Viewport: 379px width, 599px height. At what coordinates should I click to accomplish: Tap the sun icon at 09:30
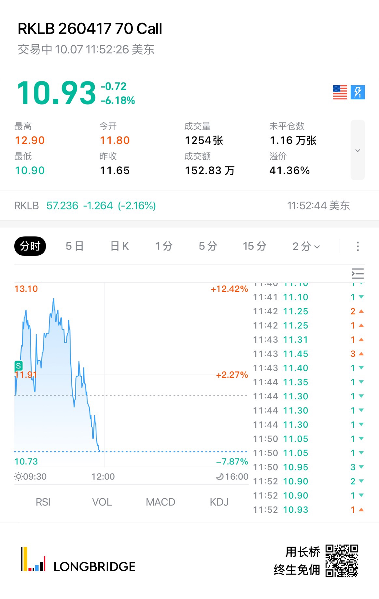point(18,477)
